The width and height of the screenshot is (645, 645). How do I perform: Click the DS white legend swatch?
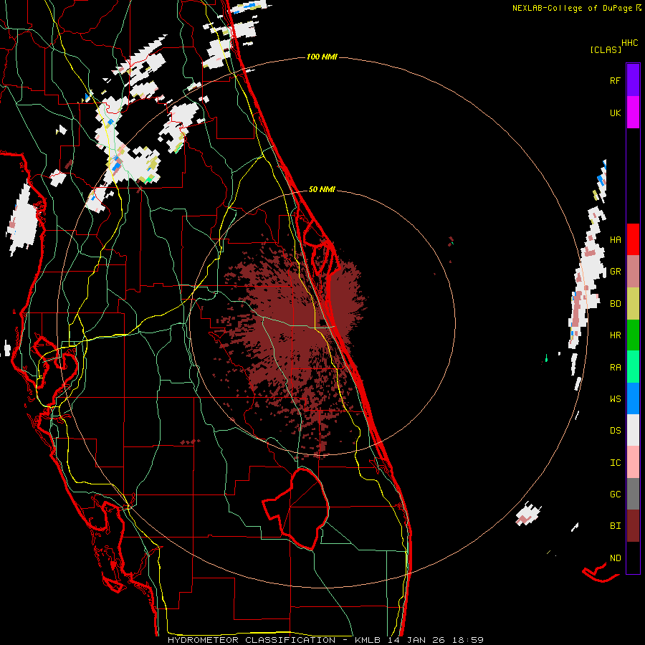coord(633,430)
